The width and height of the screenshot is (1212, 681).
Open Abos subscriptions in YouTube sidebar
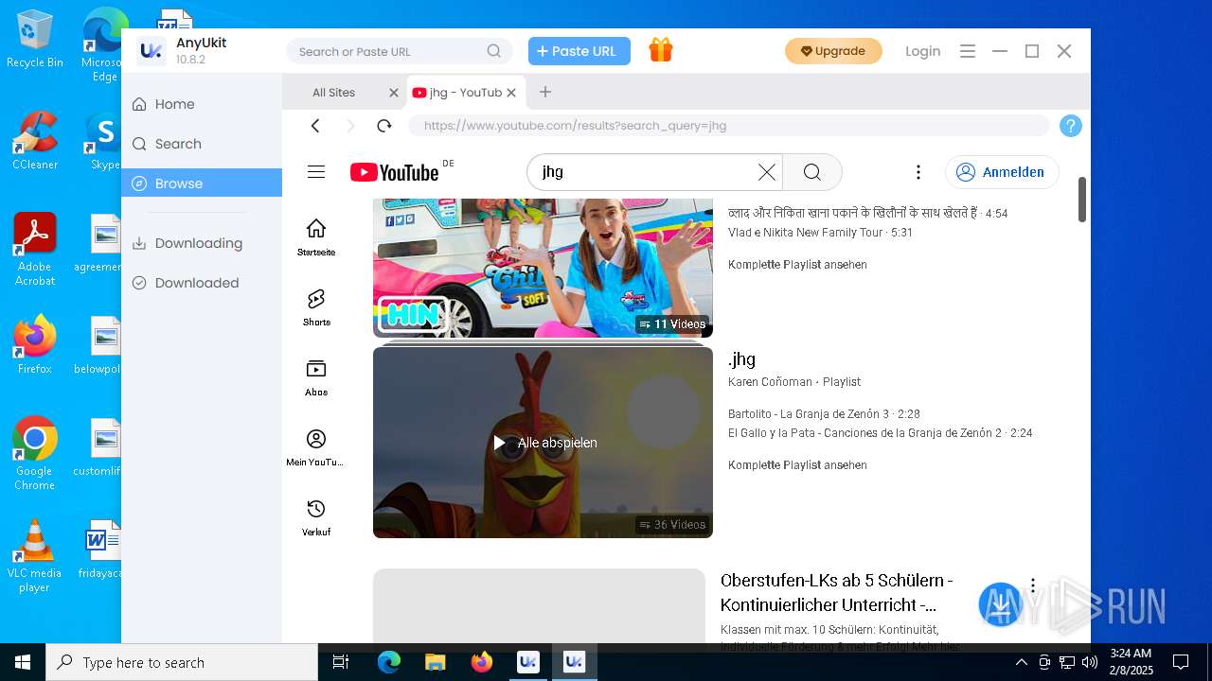point(316,376)
